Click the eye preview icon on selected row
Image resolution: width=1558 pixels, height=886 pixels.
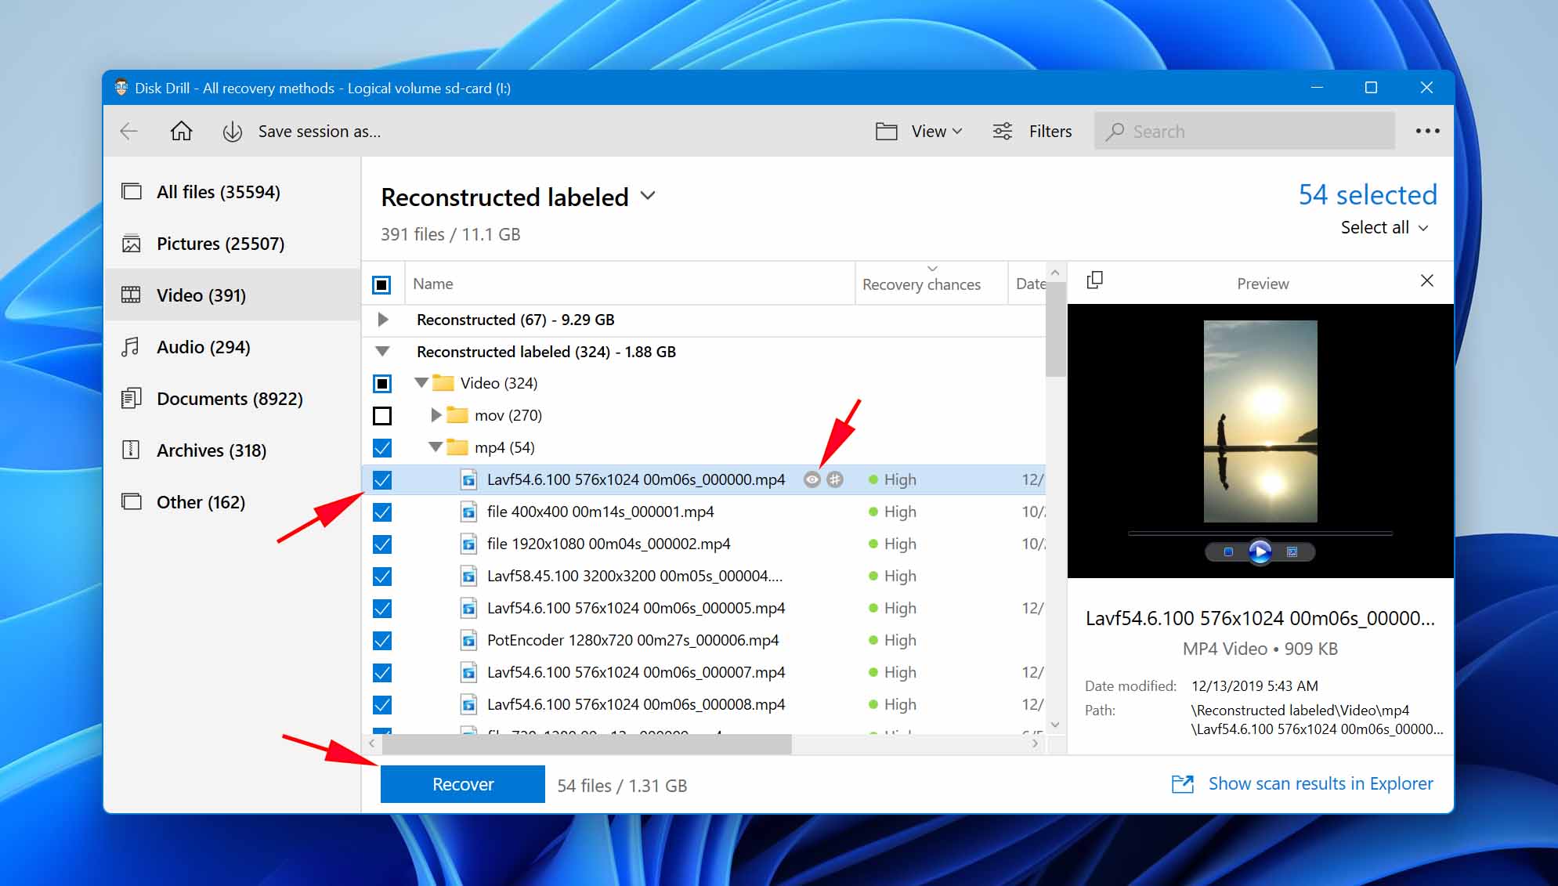coord(812,479)
